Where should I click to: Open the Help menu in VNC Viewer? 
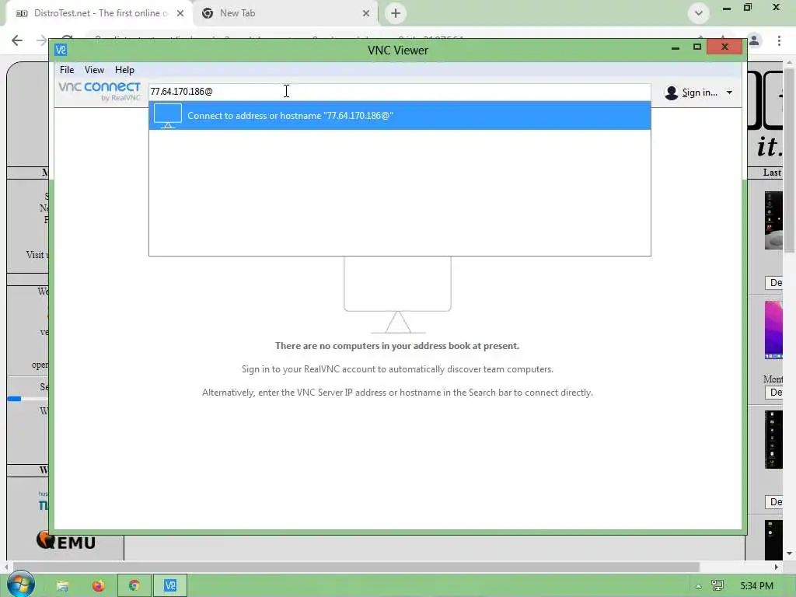(x=124, y=69)
